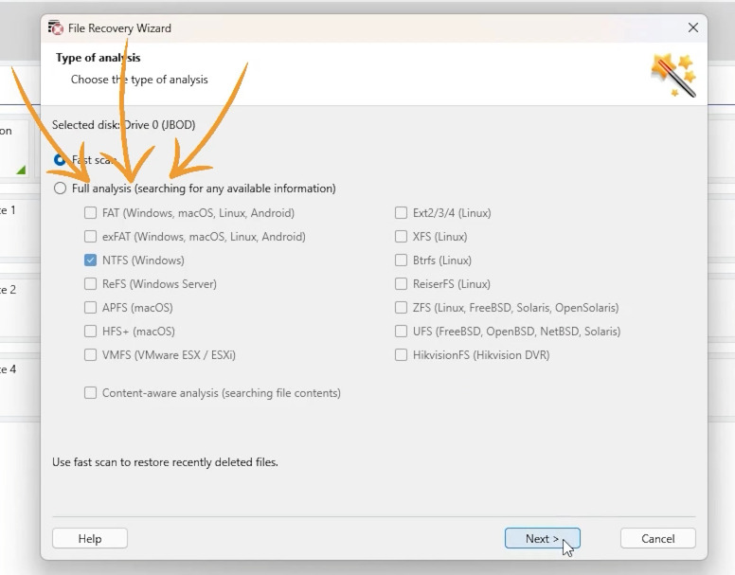Enable Ext2/3/4 (Linux) checkbox

[x=401, y=213]
